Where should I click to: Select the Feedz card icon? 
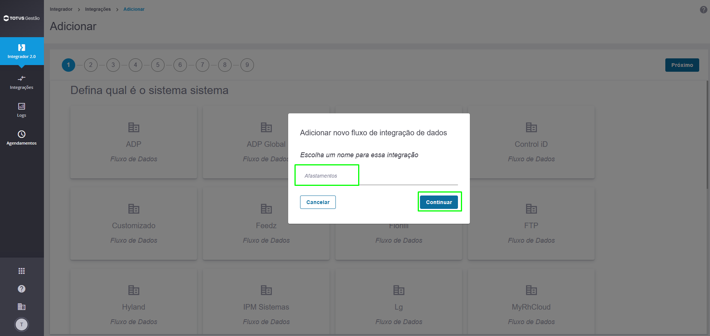(x=266, y=209)
